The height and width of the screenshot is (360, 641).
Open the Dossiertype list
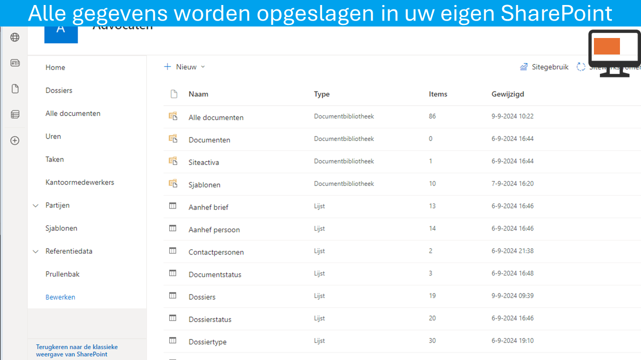coord(207,342)
